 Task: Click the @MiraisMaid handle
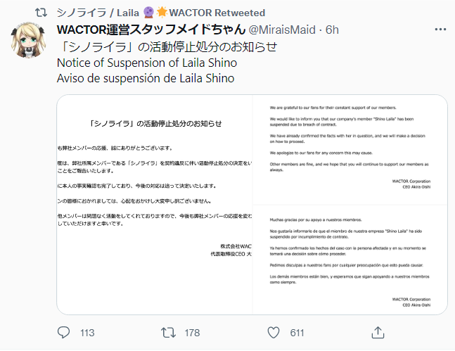pyautogui.click(x=282, y=30)
